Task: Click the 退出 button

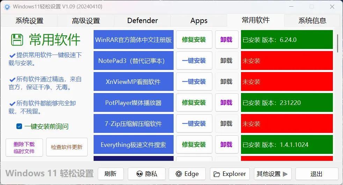Action: (316, 174)
